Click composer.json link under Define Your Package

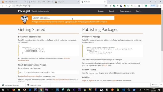click(99, 40)
